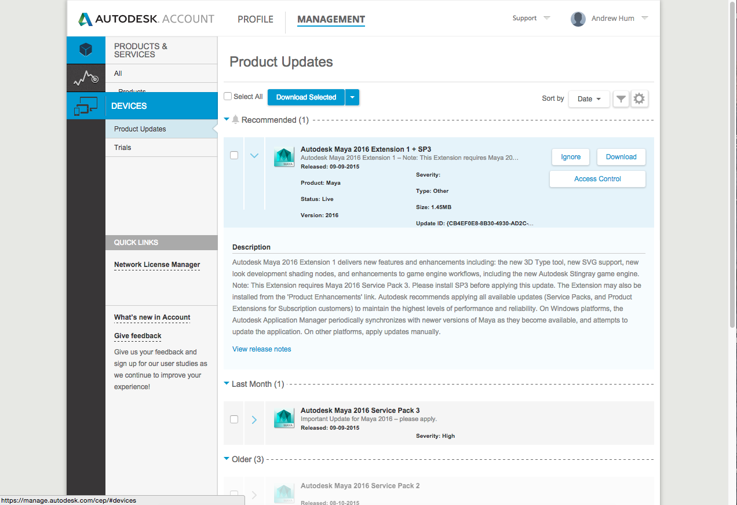Collapse the Recommended (1) section

coord(227,120)
